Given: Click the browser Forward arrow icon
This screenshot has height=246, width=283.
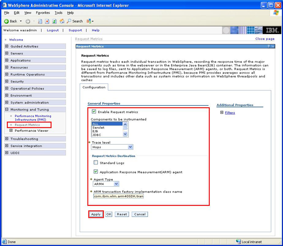Looking at the screenshot, I should 28,21.
